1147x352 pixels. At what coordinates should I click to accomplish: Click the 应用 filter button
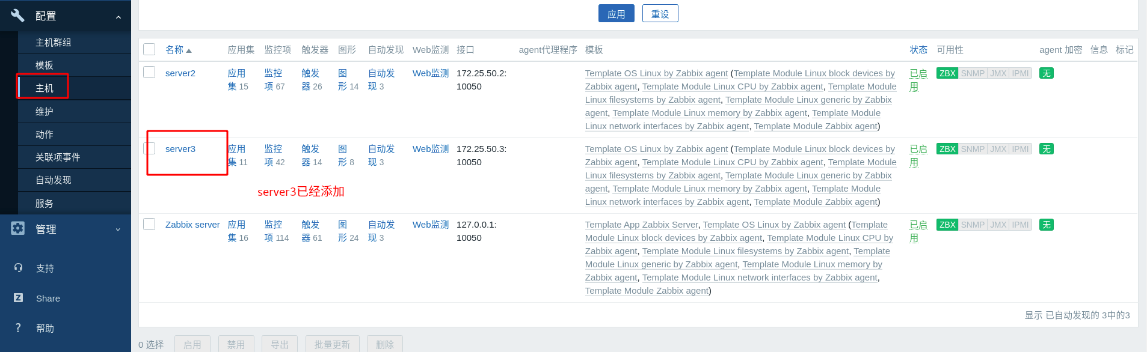[617, 14]
